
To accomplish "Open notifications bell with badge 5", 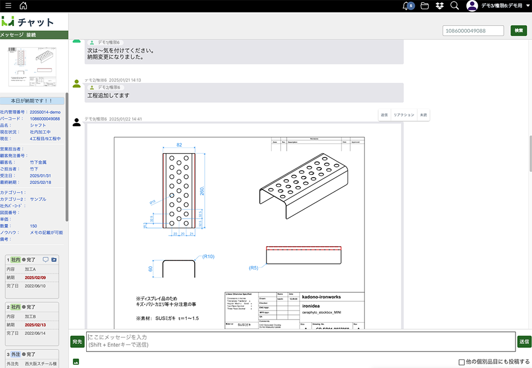I will tap(408, 6).
